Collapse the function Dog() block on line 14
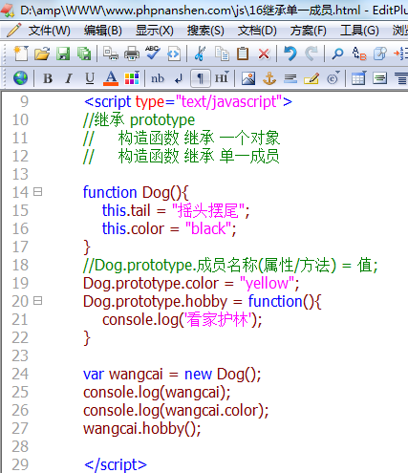The image size is (408, 473). tap(37, 192)
